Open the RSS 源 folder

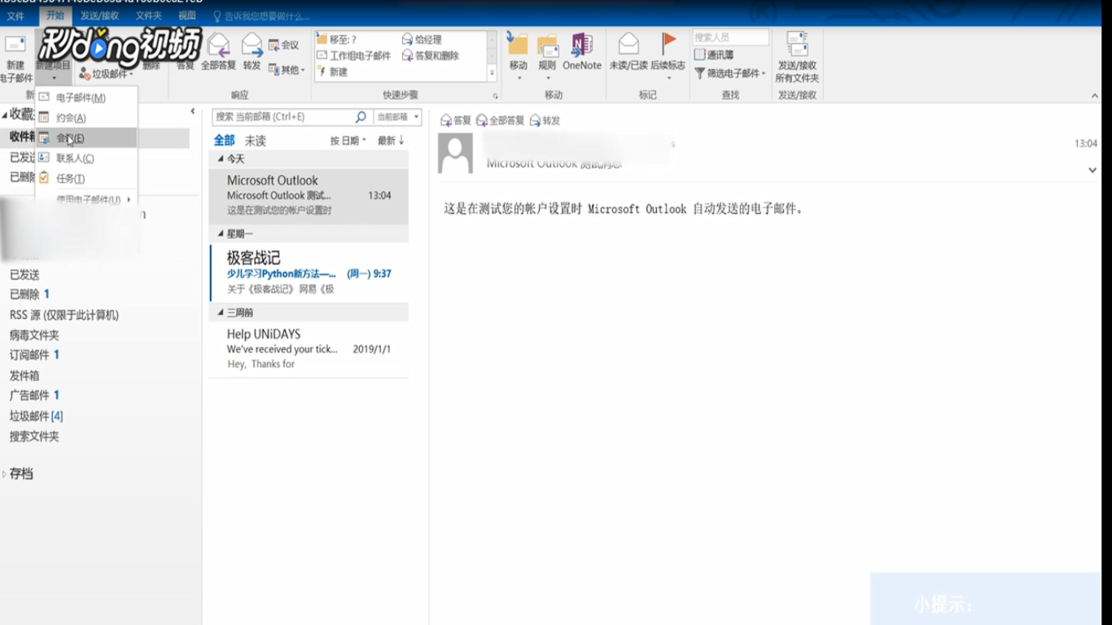(x=64, y=315)
